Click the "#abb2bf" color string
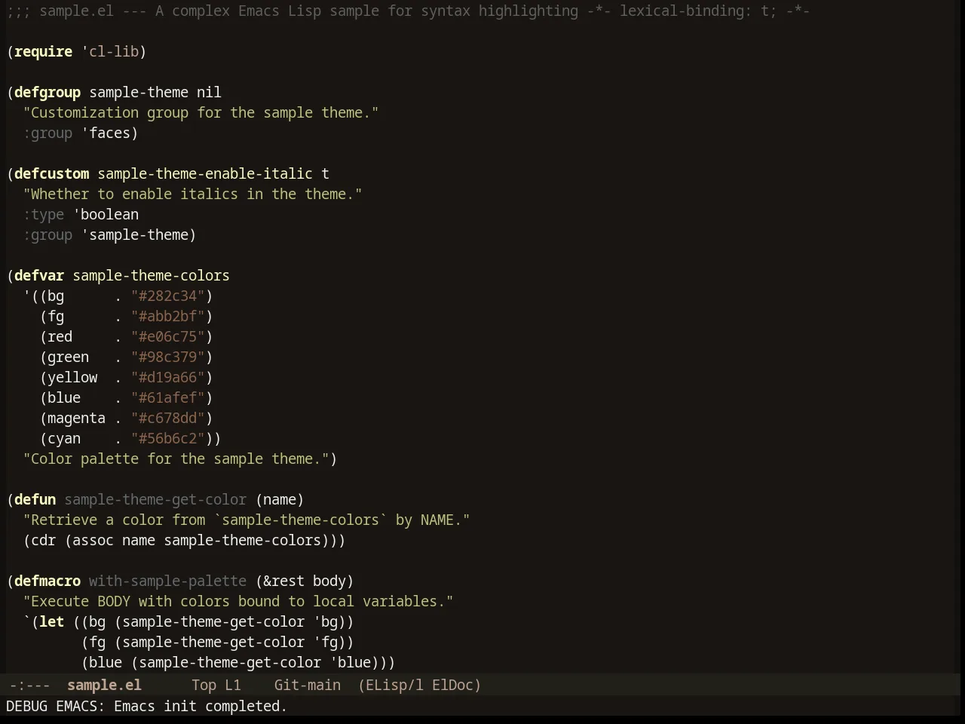This screenshot has width=965, height=724. click(168, 317)
